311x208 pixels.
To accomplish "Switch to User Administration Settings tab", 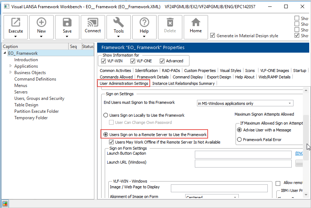I will click(x=124, y=83).
